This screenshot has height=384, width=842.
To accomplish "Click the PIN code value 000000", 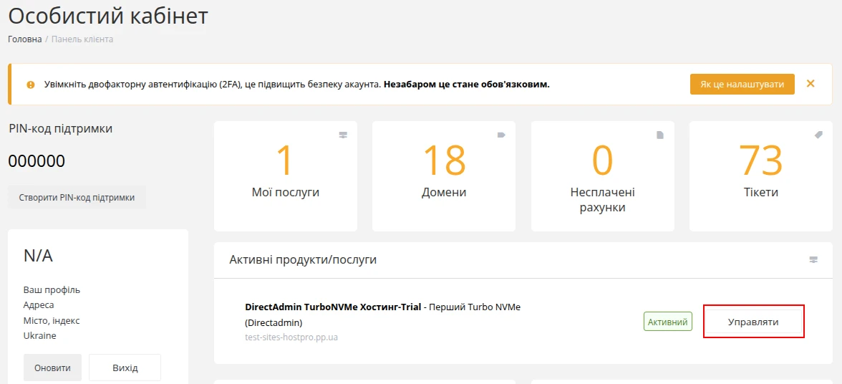I will pyautogui.click(x=37, y=161).
